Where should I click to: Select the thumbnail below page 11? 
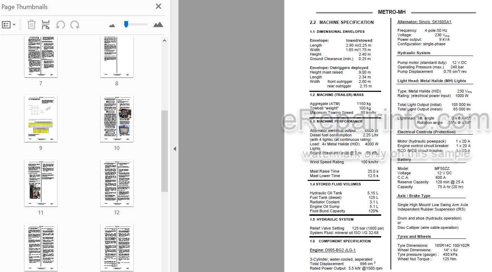click(41, 248)
